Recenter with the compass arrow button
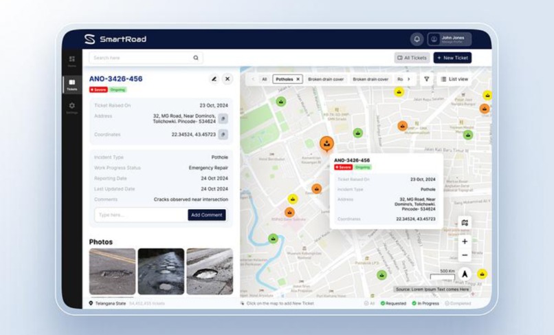554x335 pixels. click(x=465, y=274)
